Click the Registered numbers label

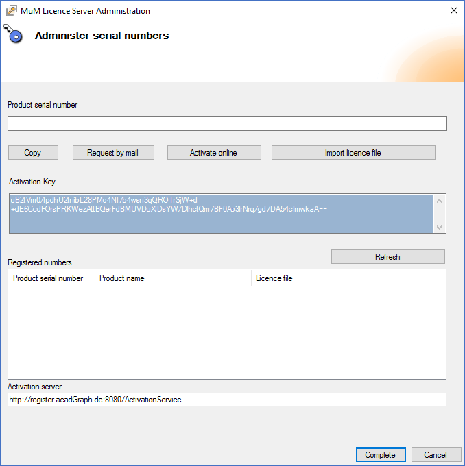40,262
